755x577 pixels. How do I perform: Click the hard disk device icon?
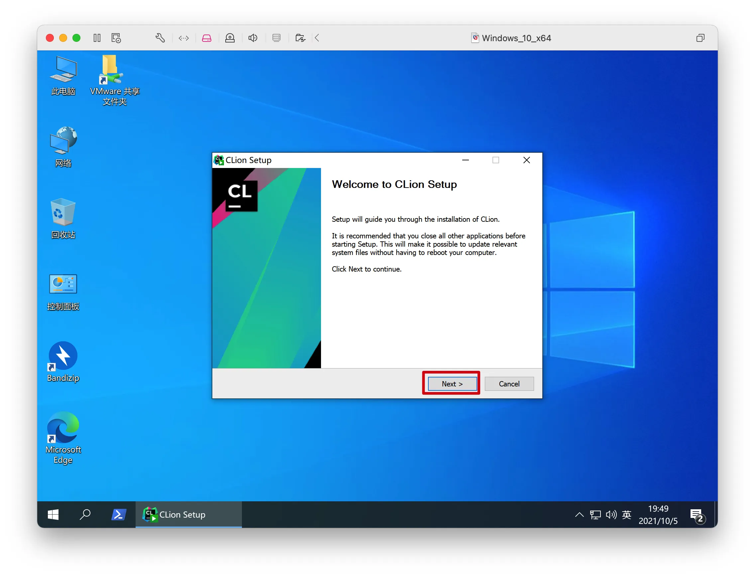click(x=207, y=38)
